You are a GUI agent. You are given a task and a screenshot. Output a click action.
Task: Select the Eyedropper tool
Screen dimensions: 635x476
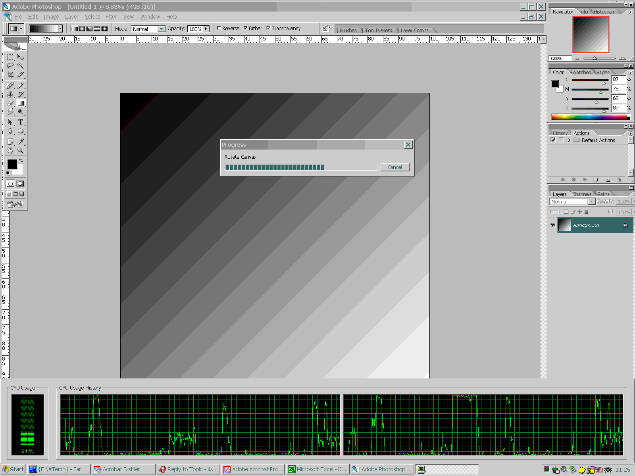pyautogui.click(x=21, y=142)
